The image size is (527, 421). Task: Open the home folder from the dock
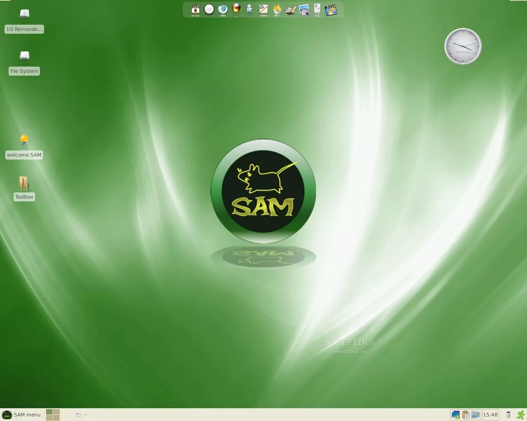pos(196,9)
